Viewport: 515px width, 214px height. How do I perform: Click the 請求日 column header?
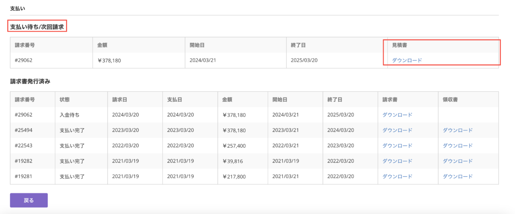point(119,99)
